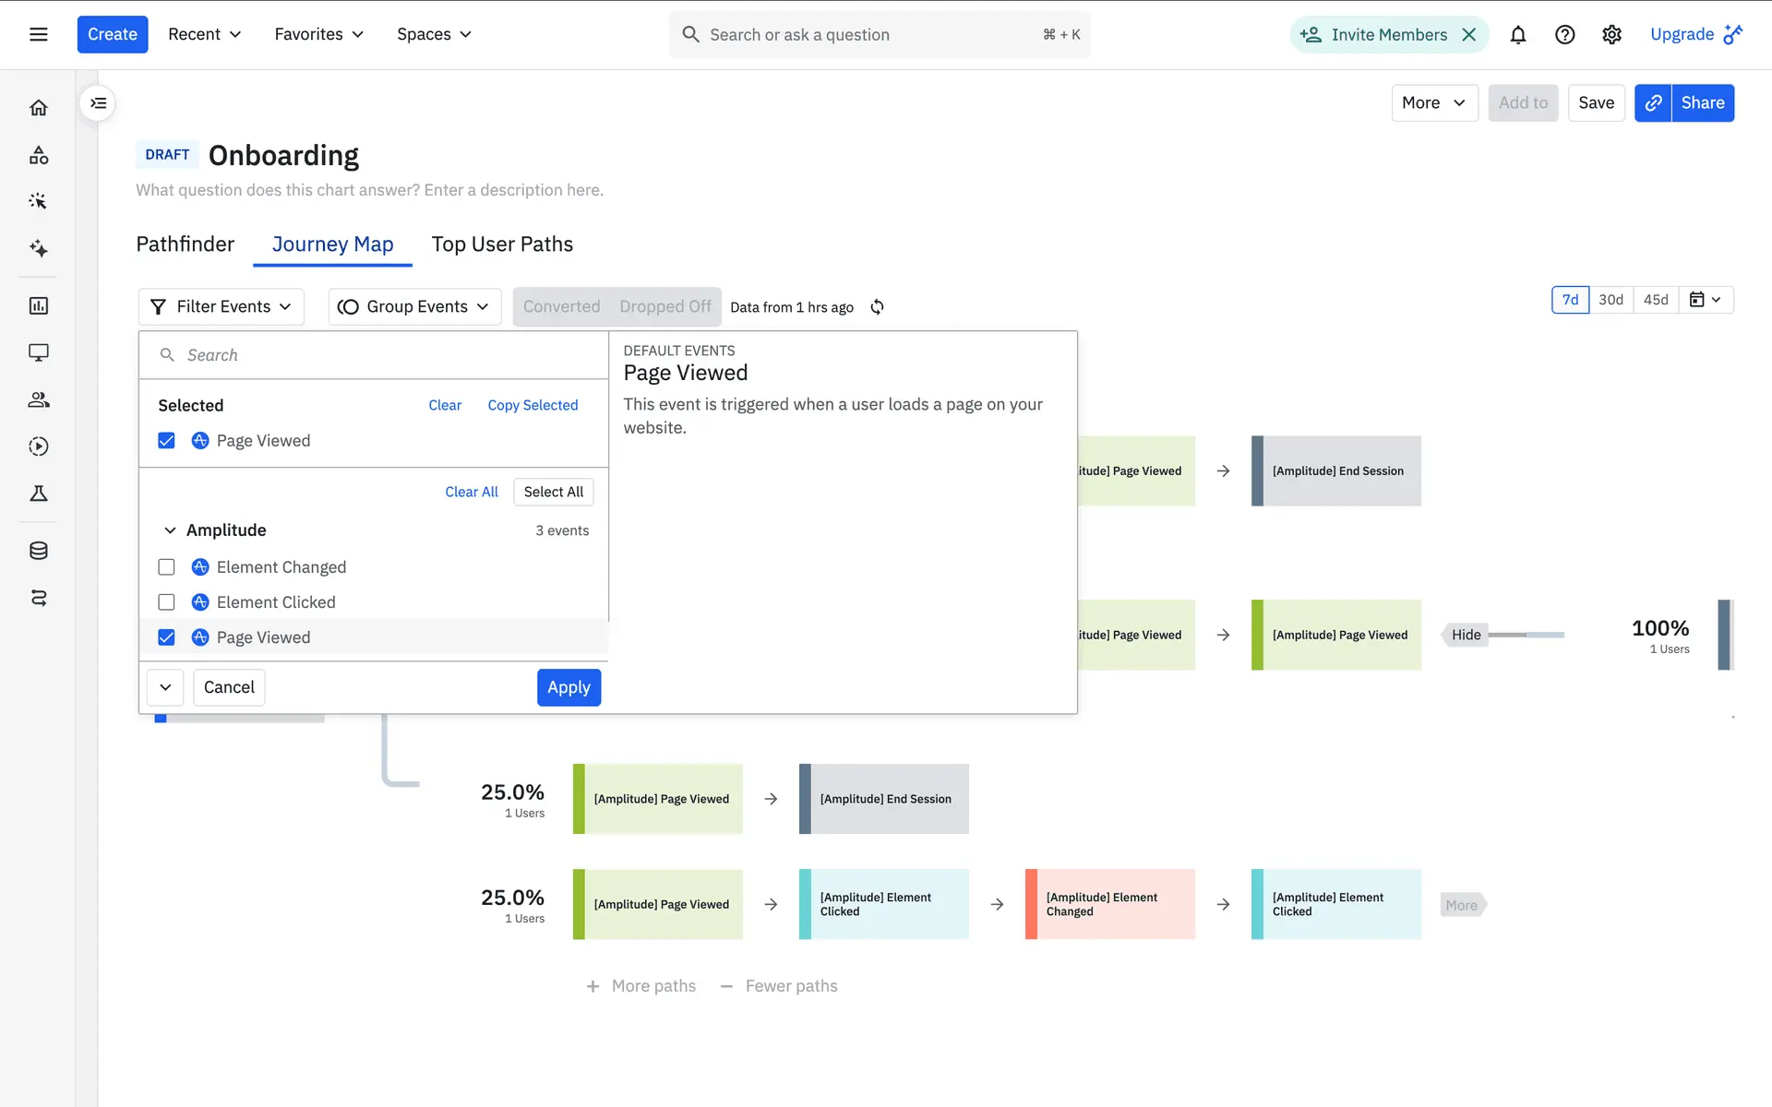This screenshot has height=1107, width=1772.
Task: Click the copy link icon beside Share
Action: pyautogui.click(x=1653, y=103)
